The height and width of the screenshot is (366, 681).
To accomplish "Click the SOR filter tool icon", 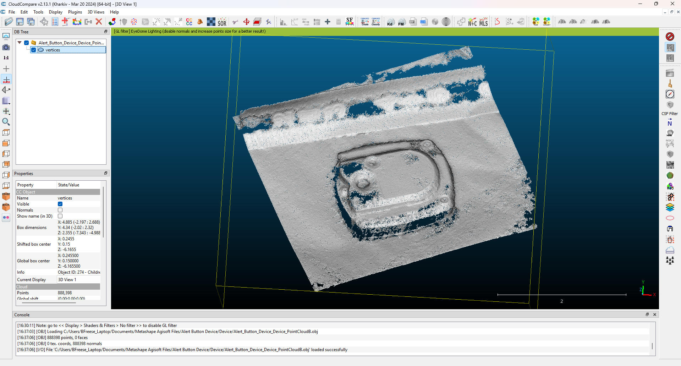I will click(x=222, y=22).
